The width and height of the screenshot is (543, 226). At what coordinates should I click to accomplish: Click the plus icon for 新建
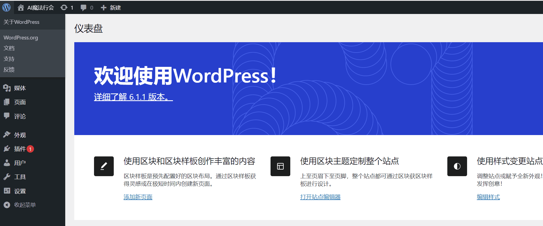[104, 8]
